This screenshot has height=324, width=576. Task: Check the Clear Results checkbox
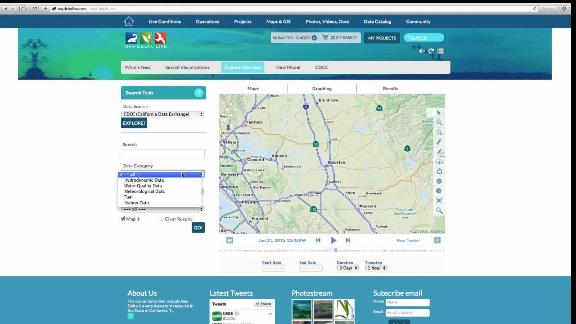click(x=162, y=219)
